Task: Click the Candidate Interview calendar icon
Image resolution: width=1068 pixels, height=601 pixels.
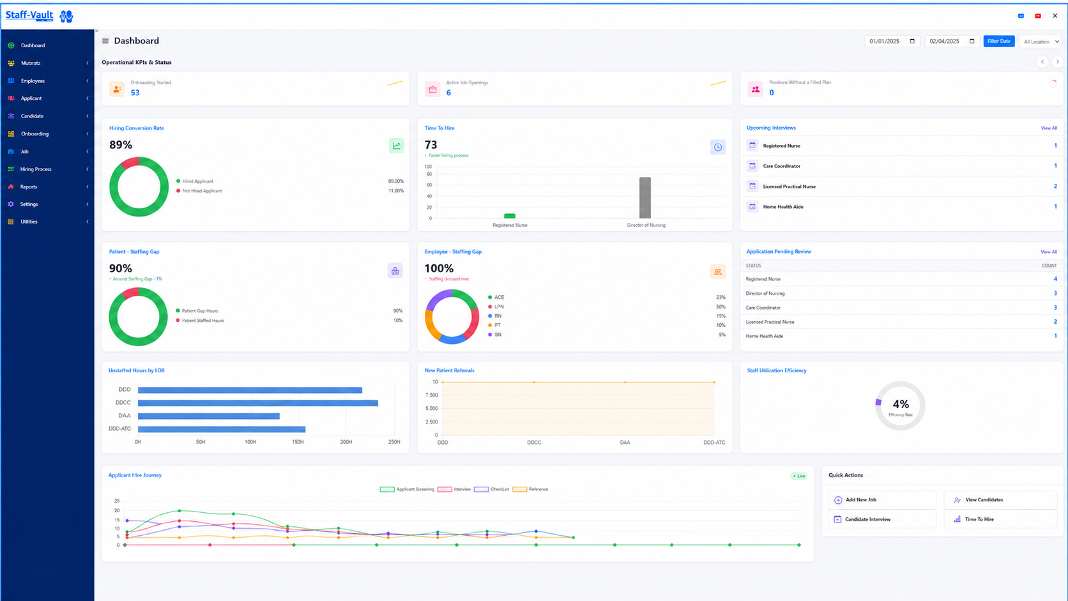Action: coord(837,519)
